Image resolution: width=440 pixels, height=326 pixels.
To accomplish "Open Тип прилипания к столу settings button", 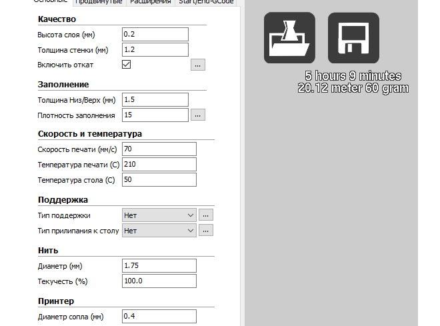I will point(206,231).
